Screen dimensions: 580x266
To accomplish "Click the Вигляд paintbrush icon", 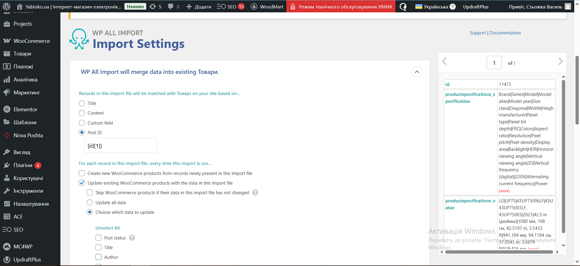I will (7, 152).
